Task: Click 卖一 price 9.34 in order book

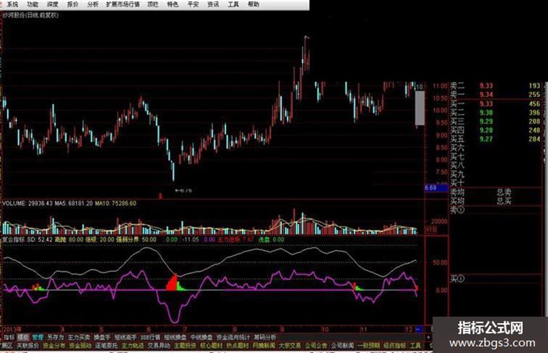Action: point(486,94)
